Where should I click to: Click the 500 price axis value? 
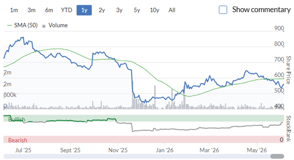[x=279, y=91]
